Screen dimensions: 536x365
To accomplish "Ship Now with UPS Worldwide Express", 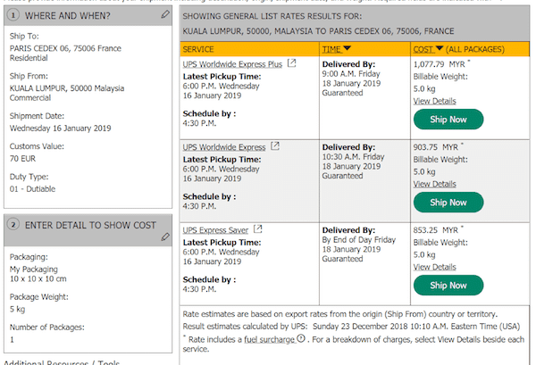I will (448, 202).
